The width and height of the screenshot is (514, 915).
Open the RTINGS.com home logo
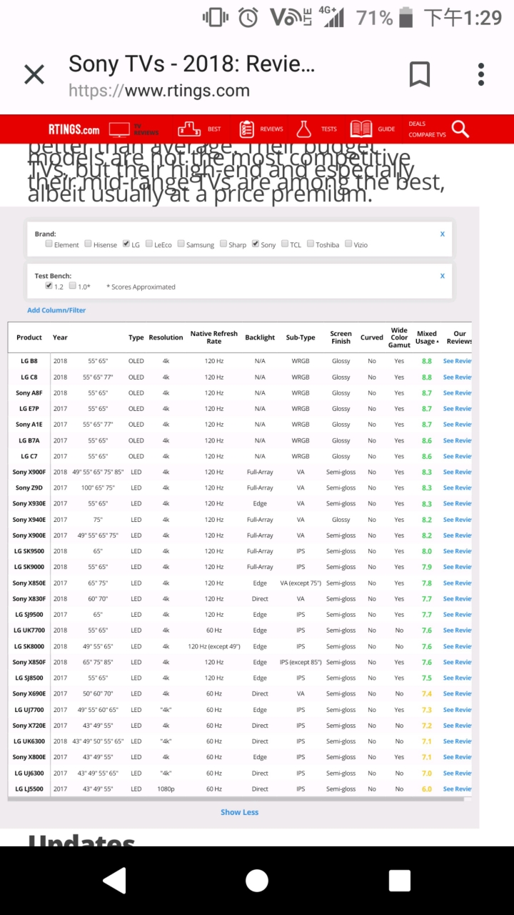(74, 129)
